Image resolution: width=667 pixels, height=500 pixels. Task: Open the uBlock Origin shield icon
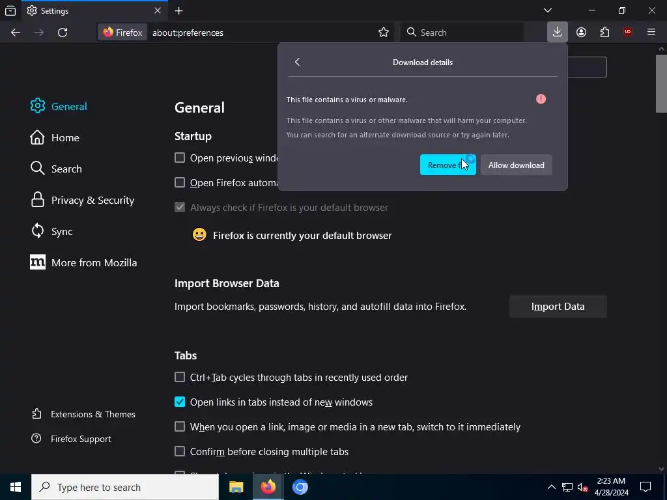[628, 33]
